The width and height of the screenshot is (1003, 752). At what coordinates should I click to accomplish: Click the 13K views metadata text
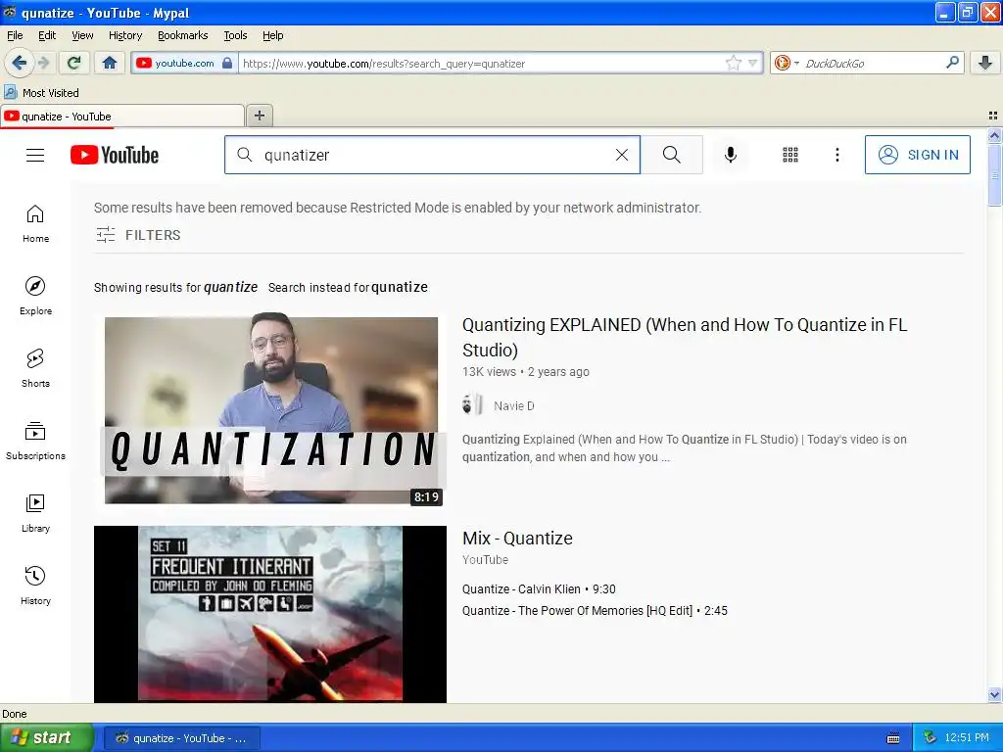[x=489, y=371]
